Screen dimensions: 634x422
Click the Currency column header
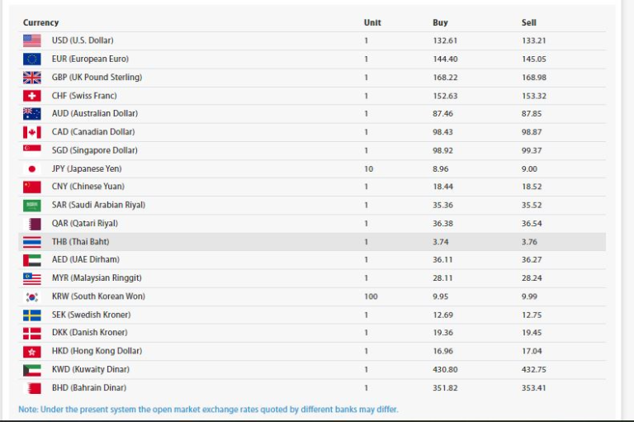[x=40, y=22]
